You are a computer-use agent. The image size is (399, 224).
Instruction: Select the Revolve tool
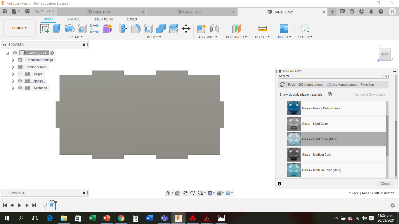tap(70, 28)
